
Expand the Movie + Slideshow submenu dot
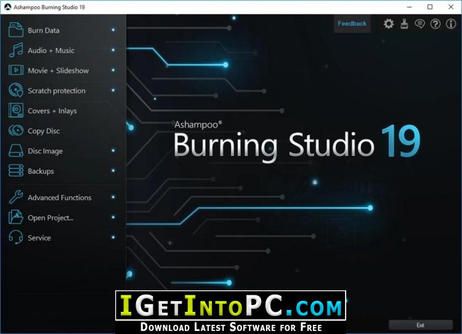pos(113,70)
